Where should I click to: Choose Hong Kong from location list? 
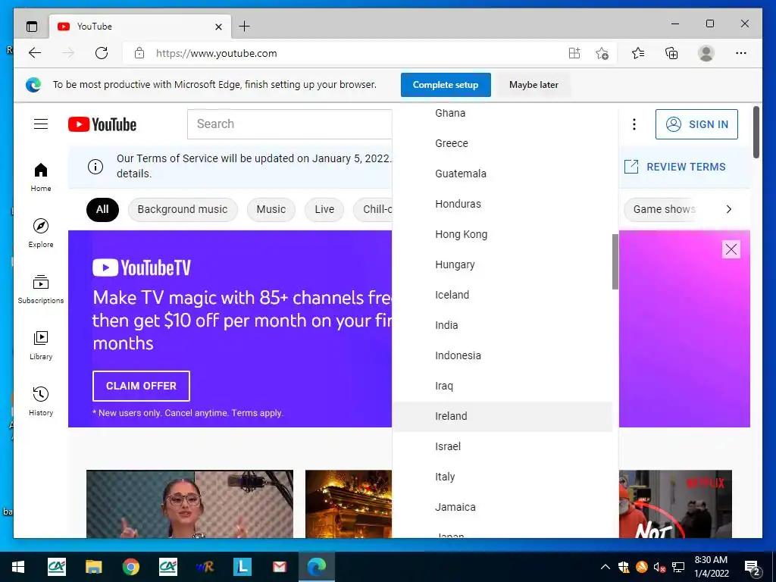click(502, 234)
